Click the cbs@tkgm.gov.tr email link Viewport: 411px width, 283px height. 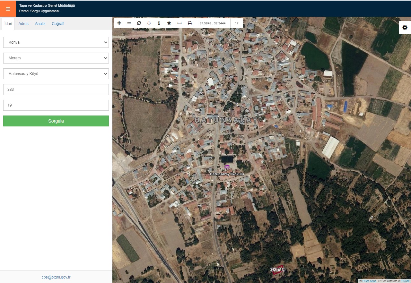(56, 277)
